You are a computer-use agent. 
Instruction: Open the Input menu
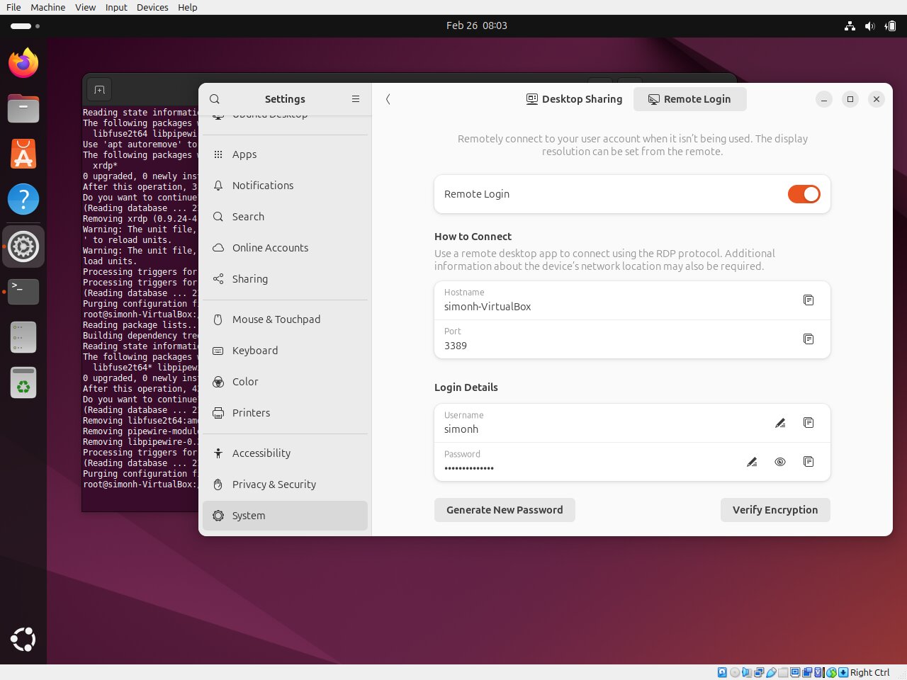(116, 7)
